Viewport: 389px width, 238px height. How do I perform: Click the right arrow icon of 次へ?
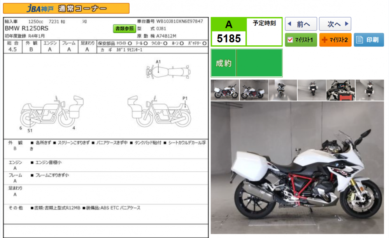(347, 24)
